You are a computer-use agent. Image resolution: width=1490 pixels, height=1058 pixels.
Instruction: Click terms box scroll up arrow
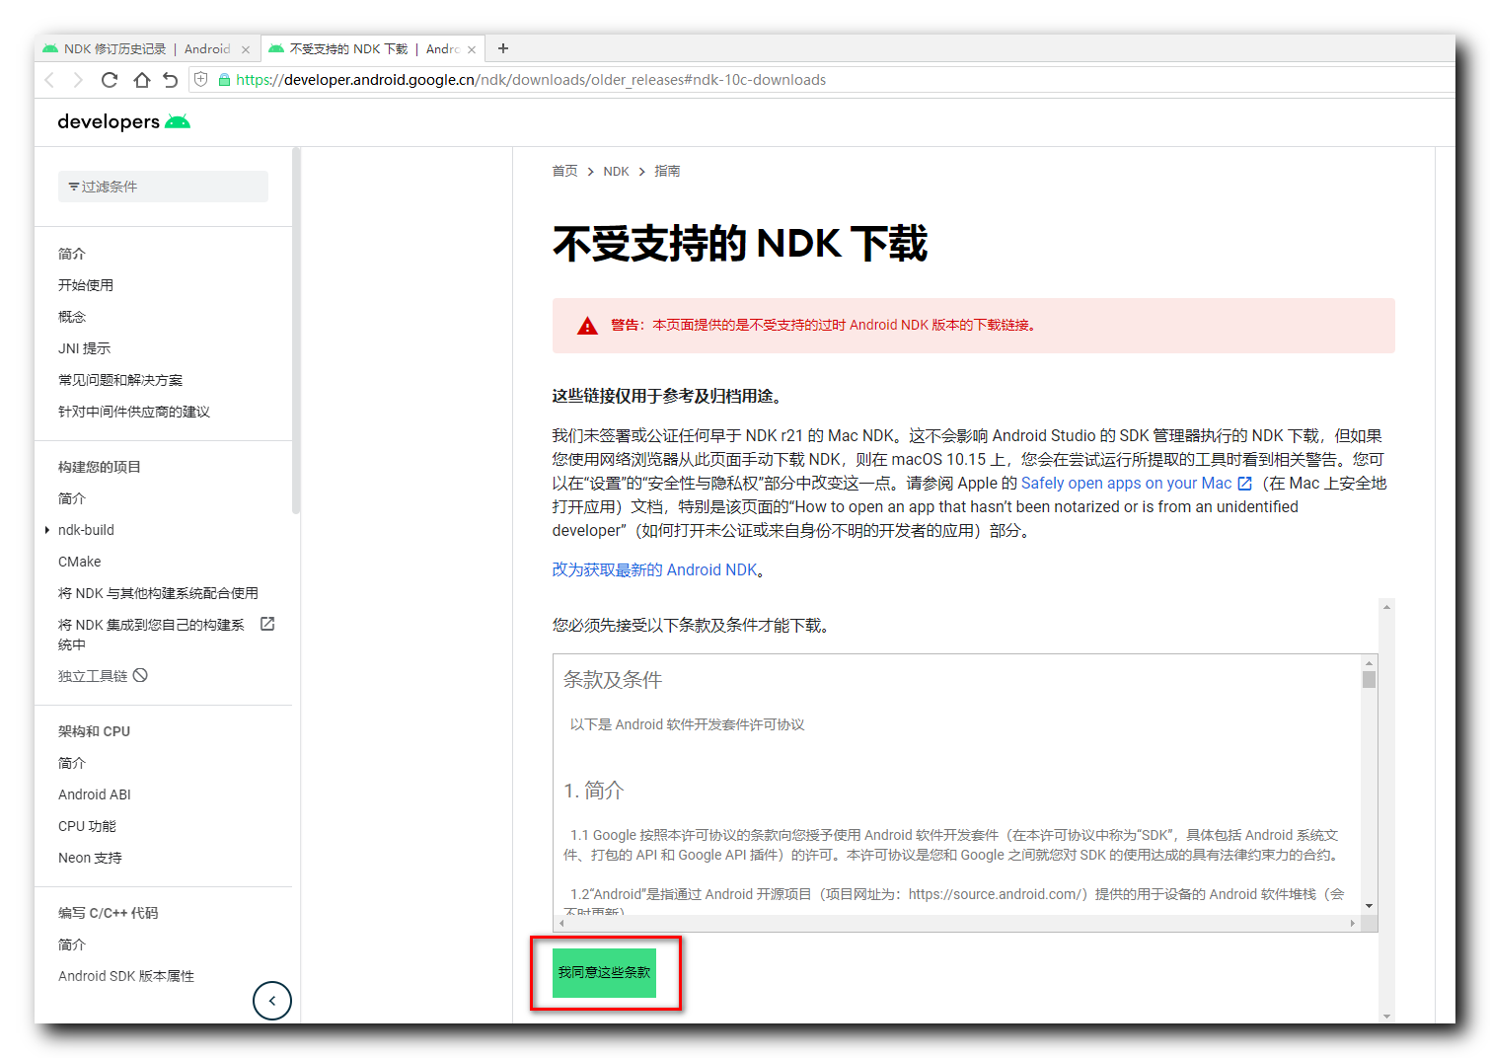(1369, 662)
